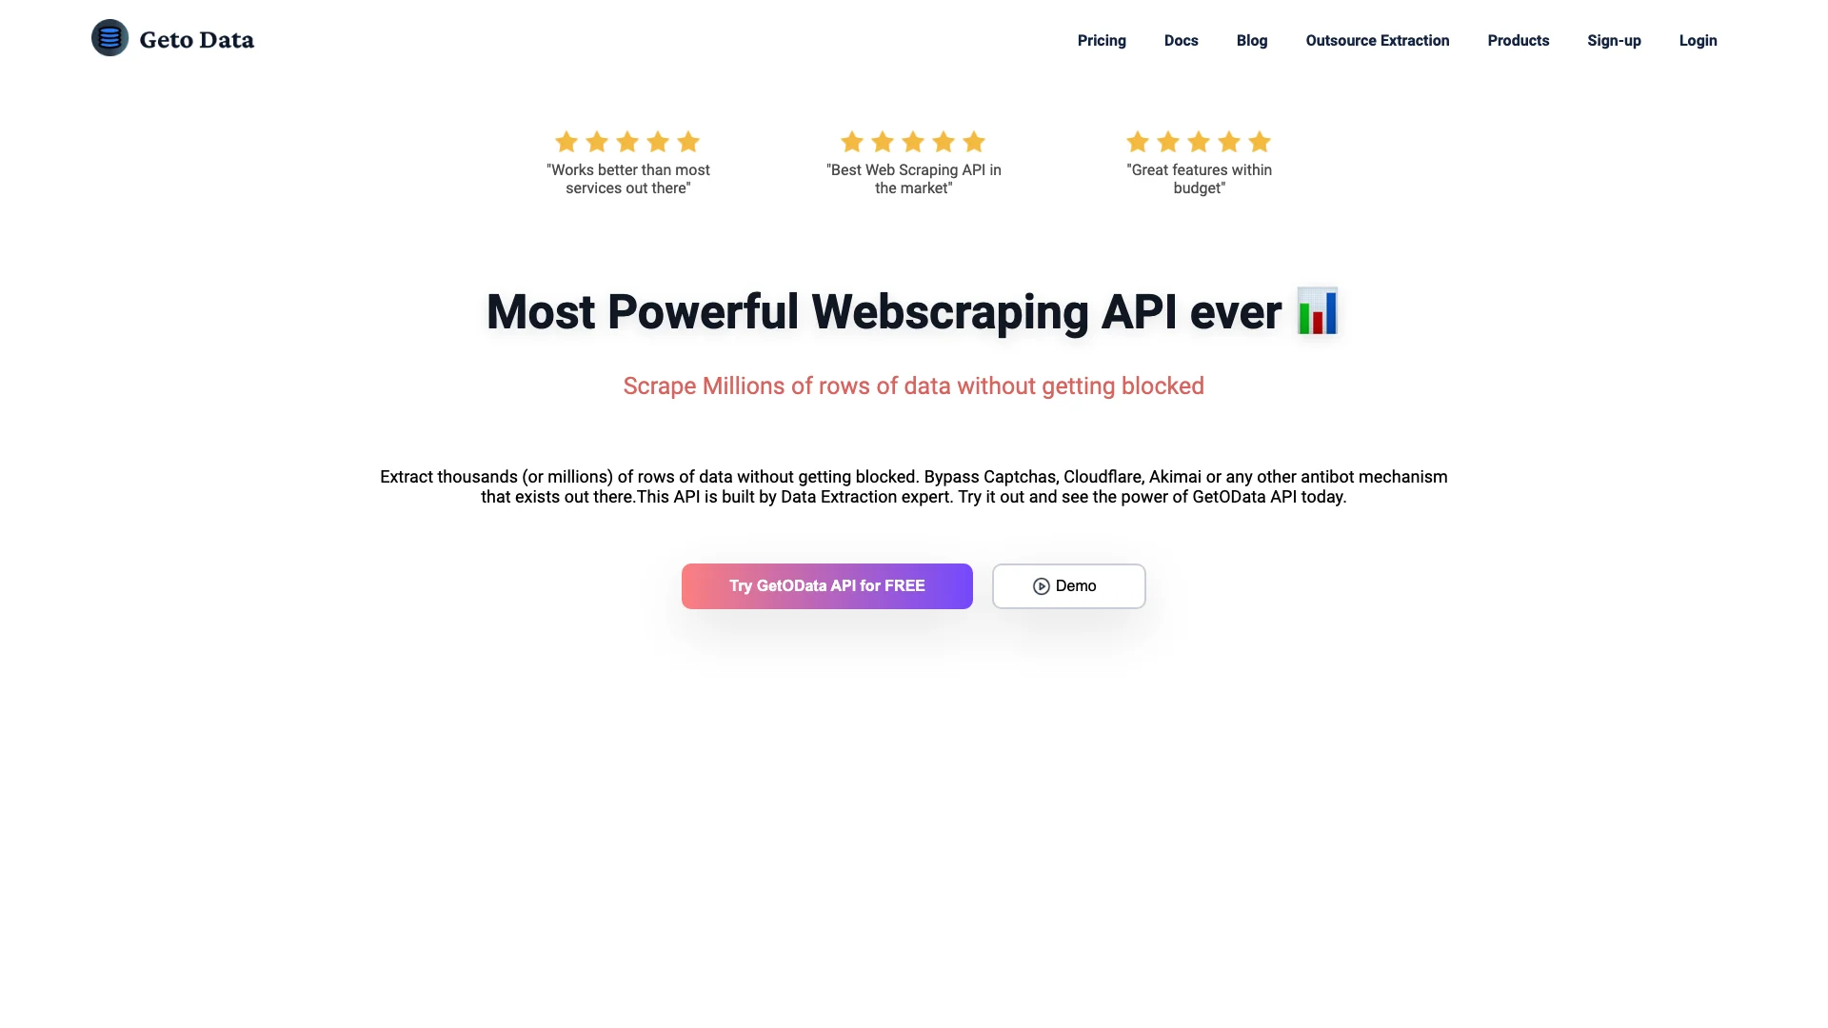The height and width of the screenshot is (1028, 1828).
Task: Toggle visibility of first review section
Action: [627, 163]
